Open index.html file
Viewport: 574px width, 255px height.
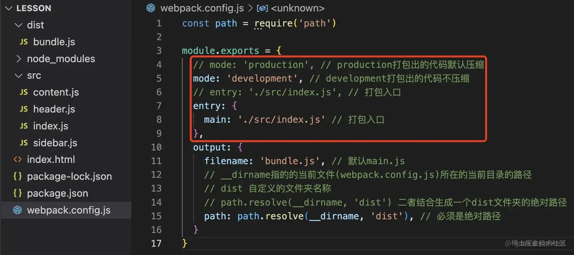pyautogui.click(x=51, y=160)
